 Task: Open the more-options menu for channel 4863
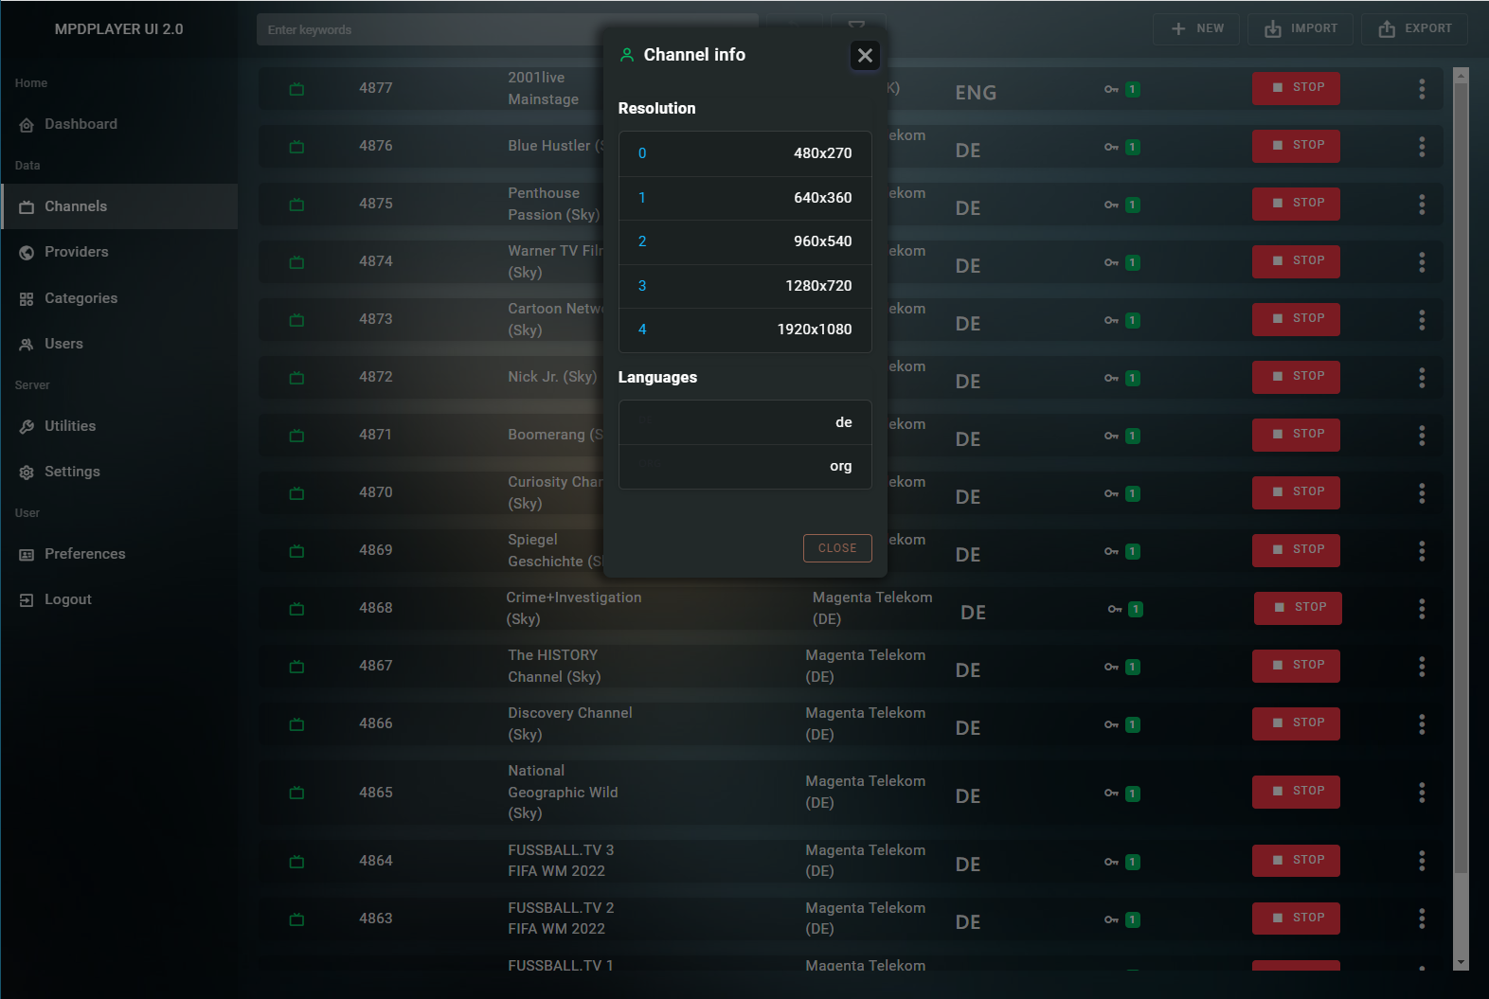pyautogui.click(x=1421, y=919)
